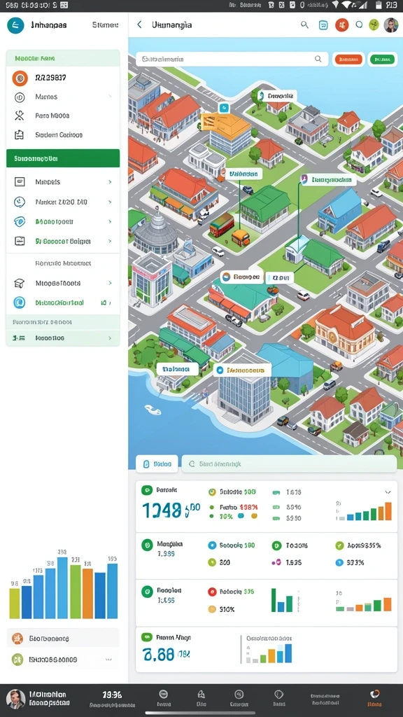Click the orange-red round icon in the header
The width and height of the screenshot is (403, 717).
(x=341, y=25)
